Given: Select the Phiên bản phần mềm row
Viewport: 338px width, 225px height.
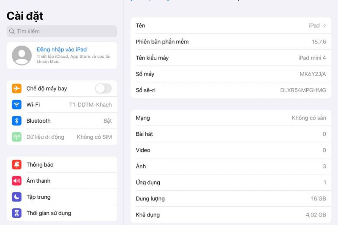Looking at the screenshot, I should pyautogui.click(x=231, y=42).
